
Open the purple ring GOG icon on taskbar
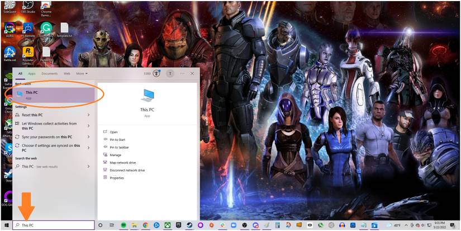[x=201, y=225]
